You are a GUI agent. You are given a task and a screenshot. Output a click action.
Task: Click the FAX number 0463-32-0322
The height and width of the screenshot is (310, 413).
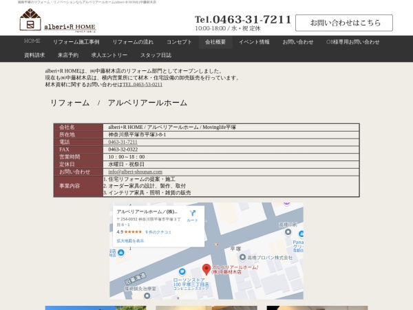click(123, 149)
